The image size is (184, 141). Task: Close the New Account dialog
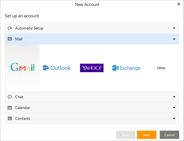pyautogui.click(x=179, y=4)
